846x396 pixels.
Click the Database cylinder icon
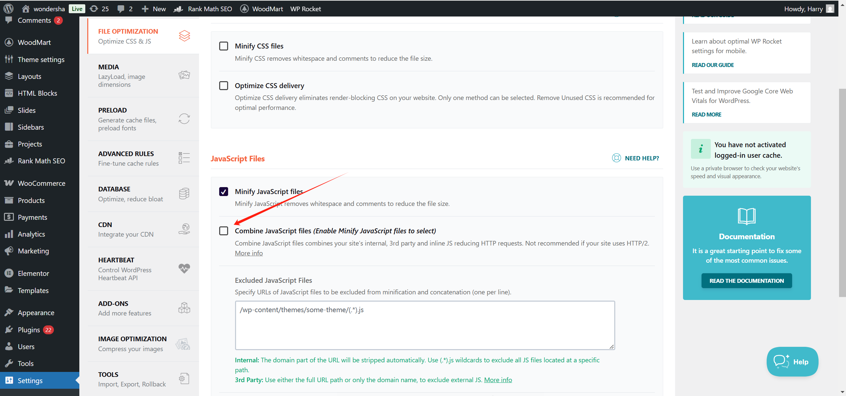point(184,194)
